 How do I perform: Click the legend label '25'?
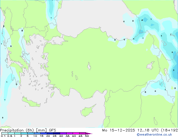point(54,136)
